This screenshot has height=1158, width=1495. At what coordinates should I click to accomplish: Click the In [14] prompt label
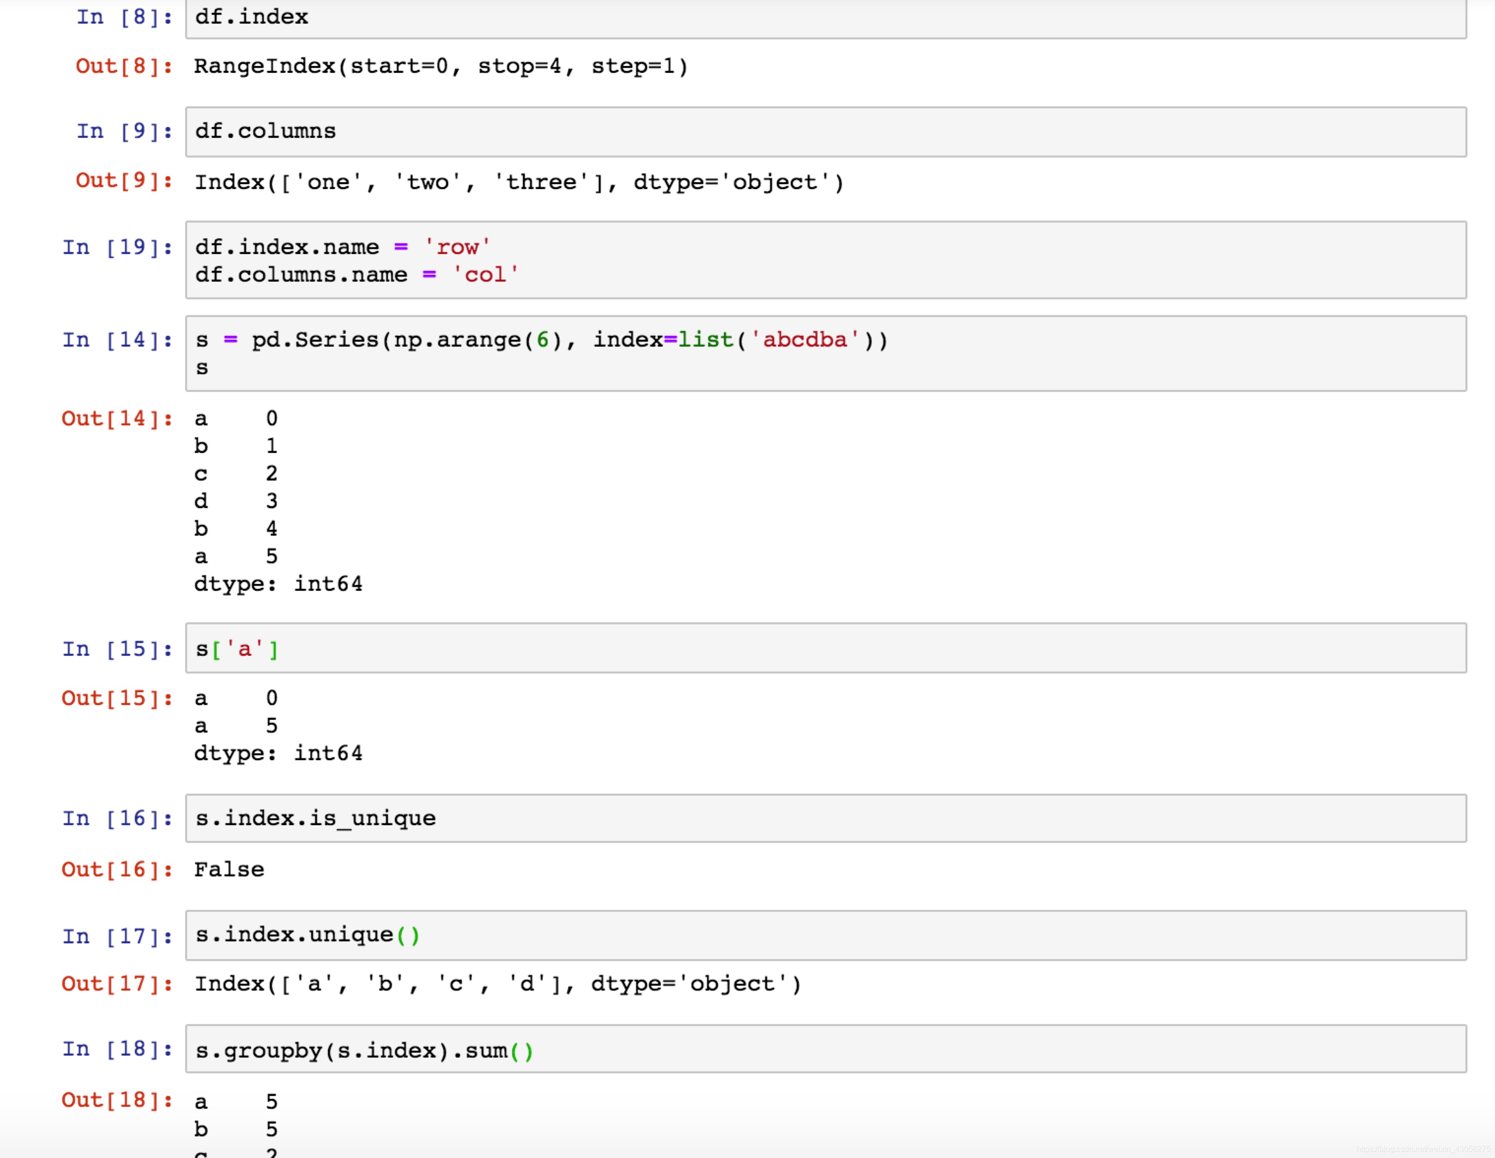(117, 340)
